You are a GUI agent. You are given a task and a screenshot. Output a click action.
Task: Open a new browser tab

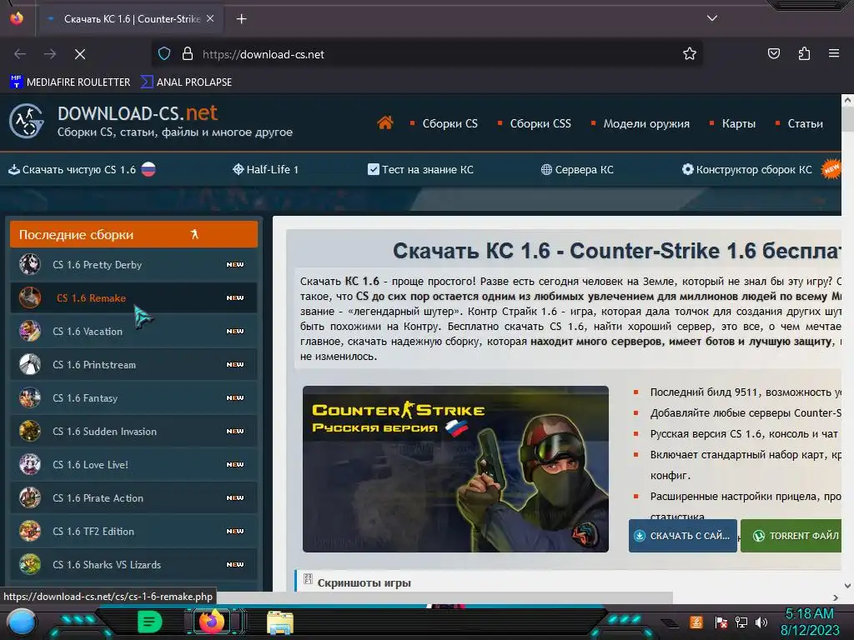click(x=241, y=19)
